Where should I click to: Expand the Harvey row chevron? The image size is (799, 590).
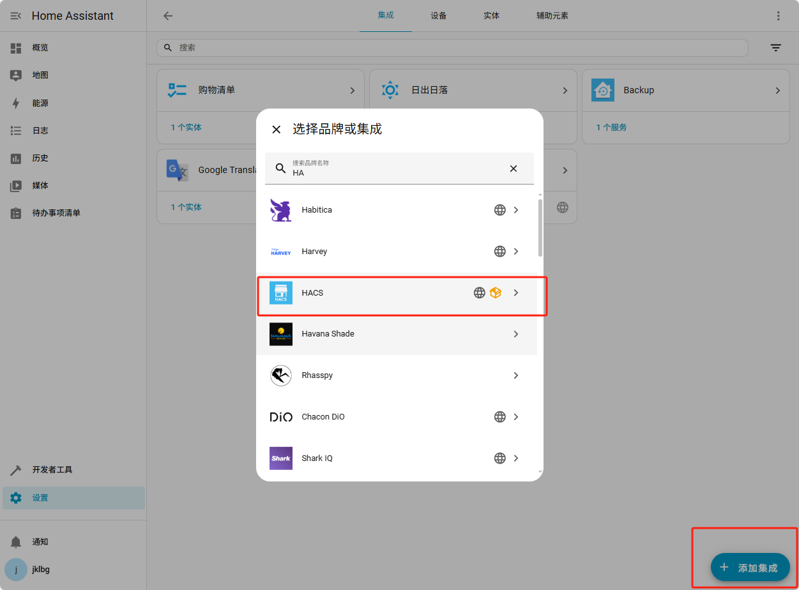(516, 252)
